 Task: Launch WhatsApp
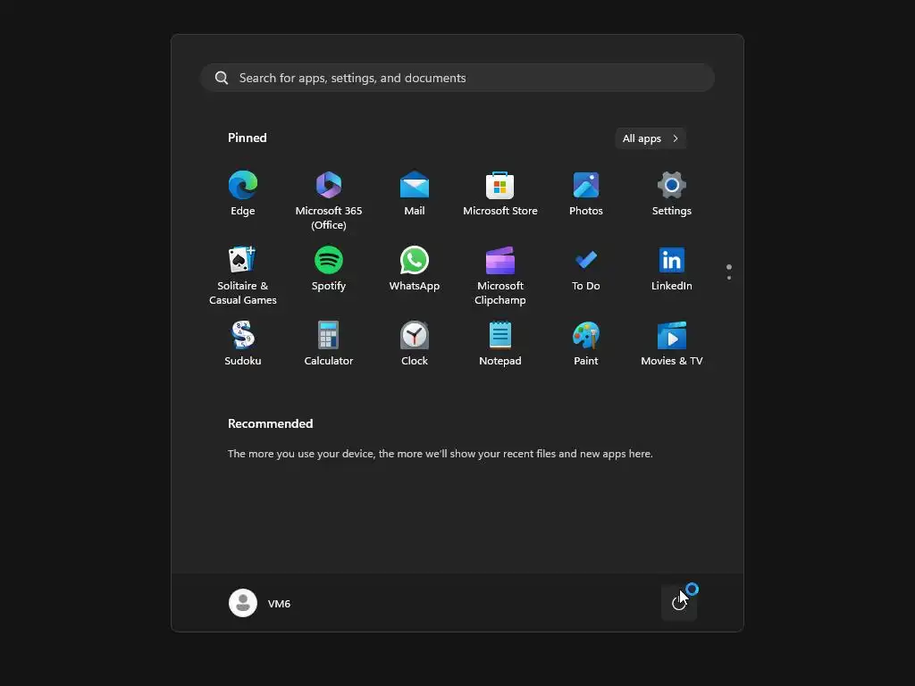click(x=415, y=270)
